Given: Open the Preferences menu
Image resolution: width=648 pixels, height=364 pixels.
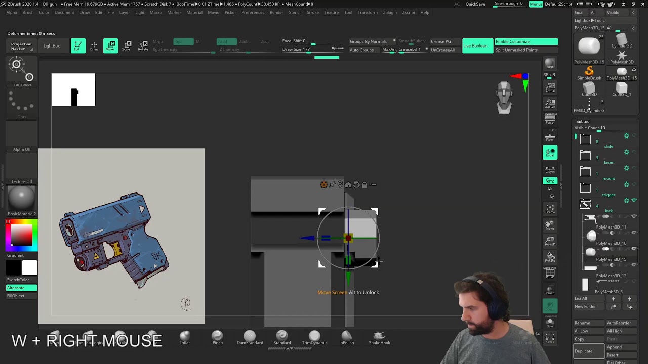Looking at the screenshot, I should coord(253,12).
